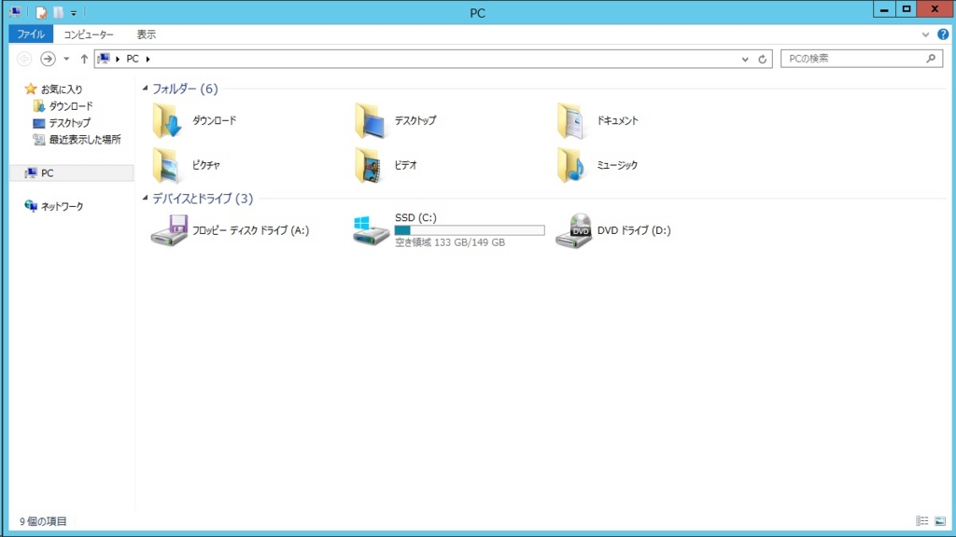Select 最近表示した場所 label in navigation pane
This screenshot has height=537, width=956.
pyautogui.click(x=85, y=140)
